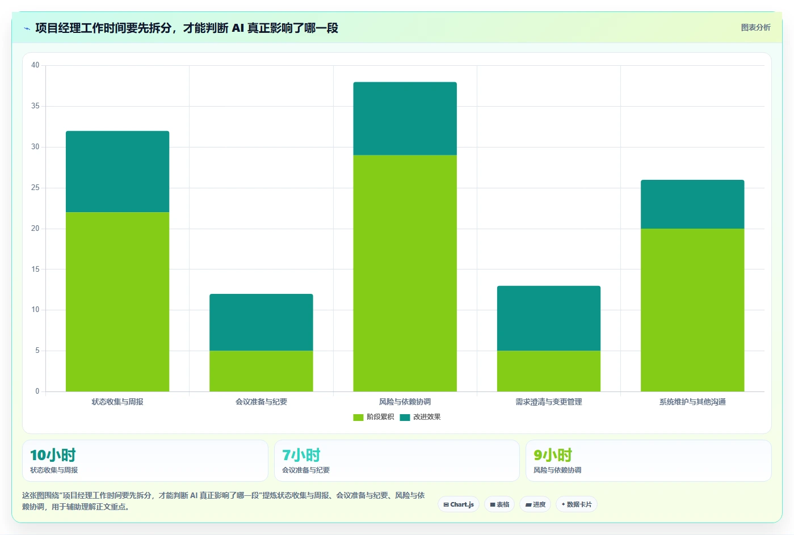Click the teal bar segment for 需求澄清与变更管理
The image size is (794, 535).
click(549, 318)
